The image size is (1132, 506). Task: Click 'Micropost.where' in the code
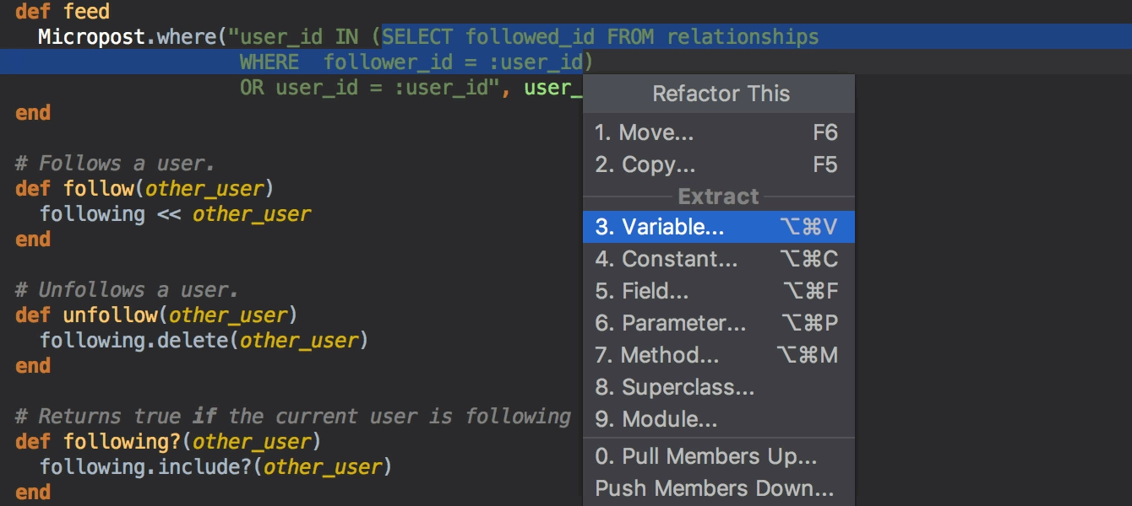128,37
